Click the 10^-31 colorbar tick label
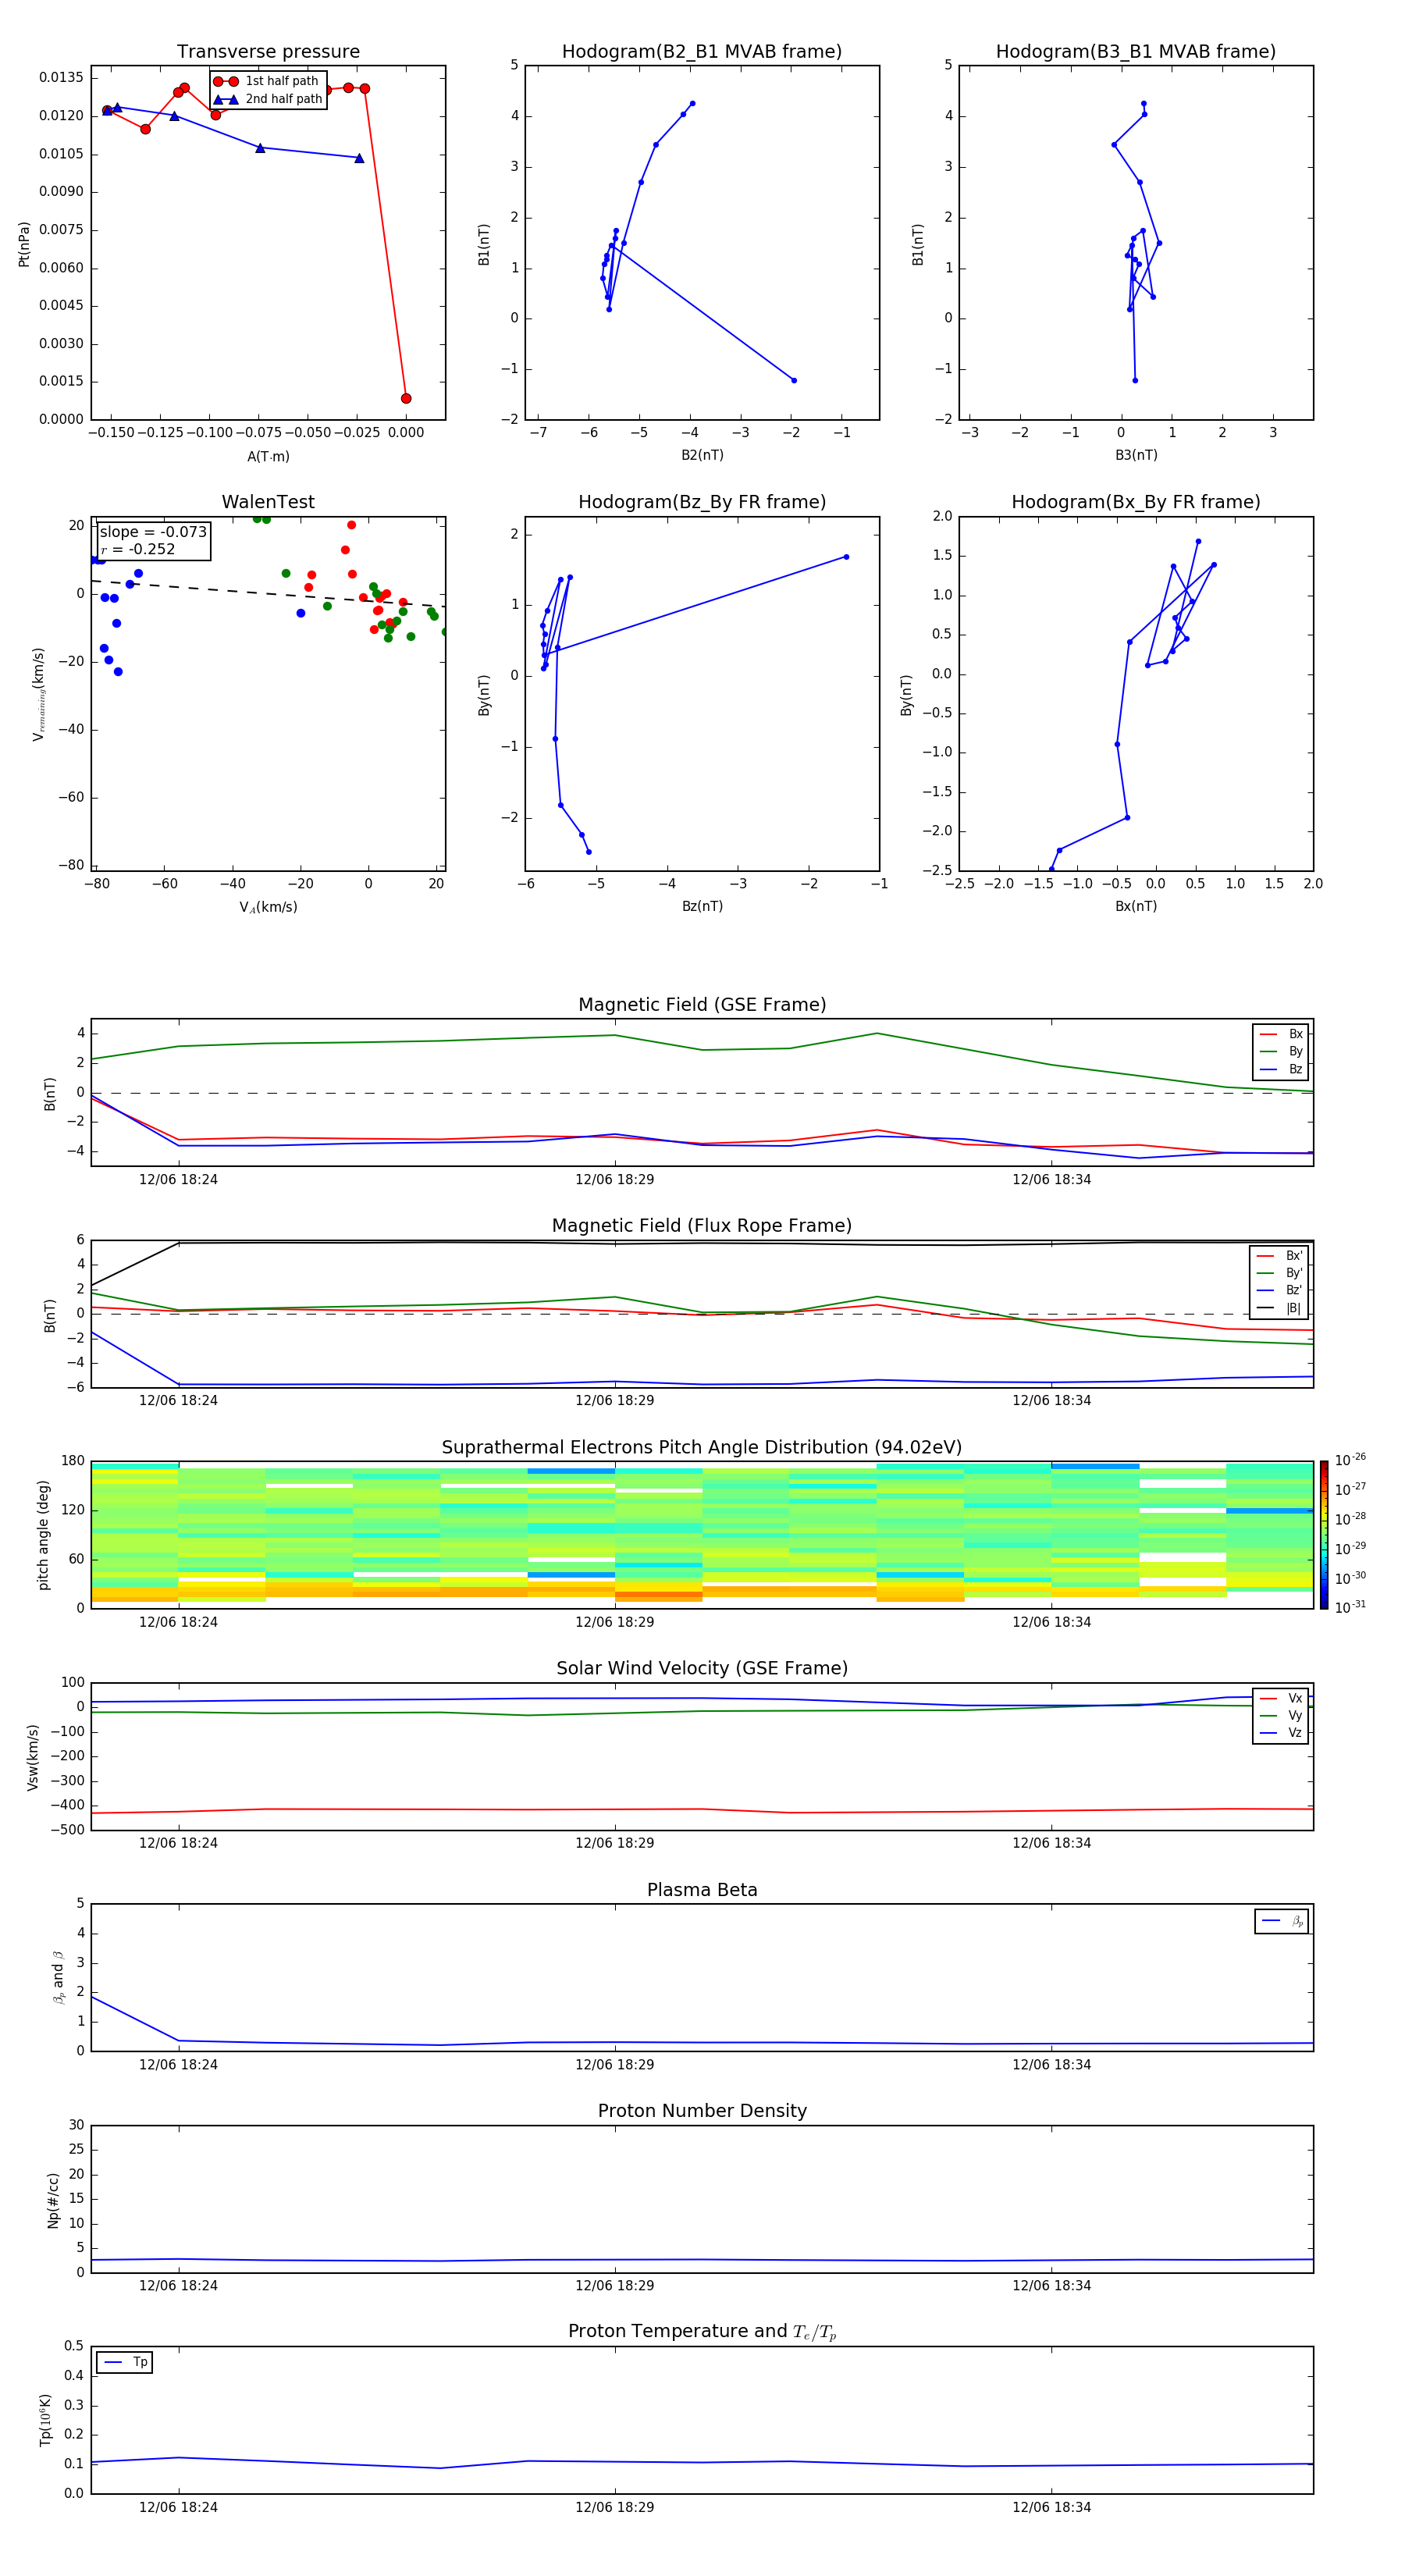 pos(1350,1607)
